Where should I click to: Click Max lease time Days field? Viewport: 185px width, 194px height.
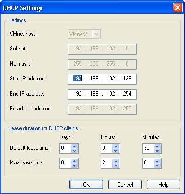[65, 163]
